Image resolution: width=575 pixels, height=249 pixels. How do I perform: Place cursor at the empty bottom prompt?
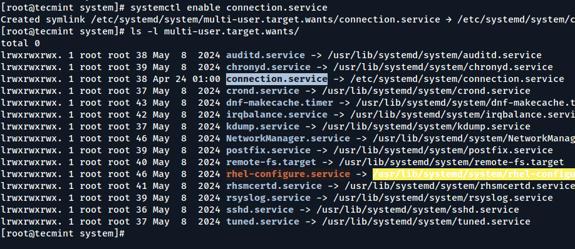128,233
